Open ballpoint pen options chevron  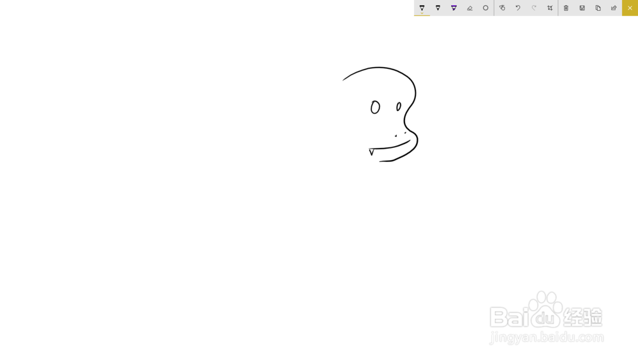(x=422, y=13)
